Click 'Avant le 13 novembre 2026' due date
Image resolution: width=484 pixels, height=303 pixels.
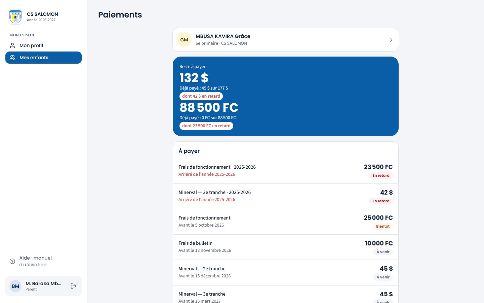pyautogui.click(x=205, y=250)
